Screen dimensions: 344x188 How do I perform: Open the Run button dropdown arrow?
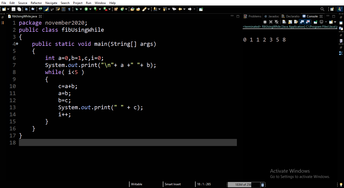point(90,9)
